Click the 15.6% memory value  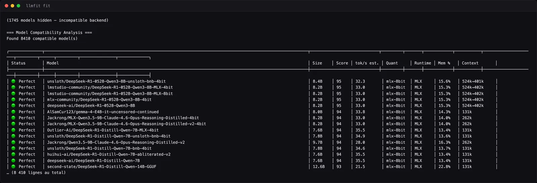point(444,81)
